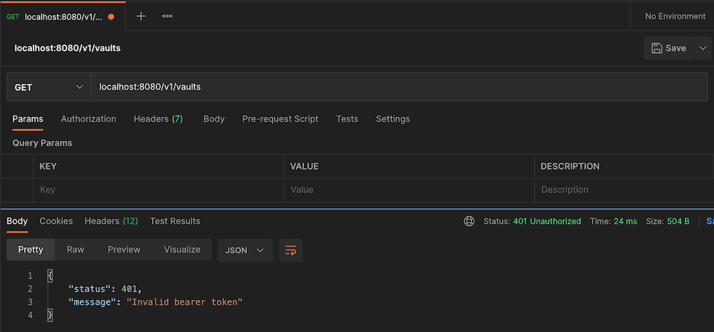Click the query param Description field
Viewport: 714px width, 332px height.
coord(624,190)
